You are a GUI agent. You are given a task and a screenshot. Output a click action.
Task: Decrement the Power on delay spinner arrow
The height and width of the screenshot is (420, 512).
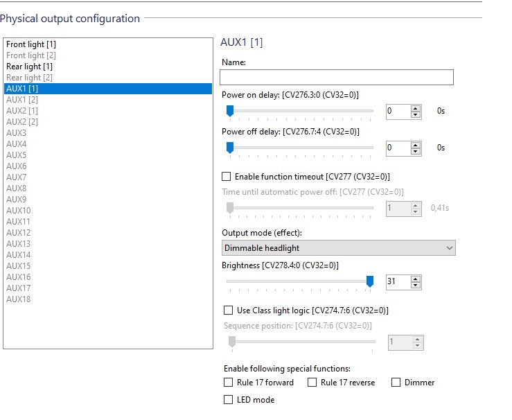click(x=415, y=114)
